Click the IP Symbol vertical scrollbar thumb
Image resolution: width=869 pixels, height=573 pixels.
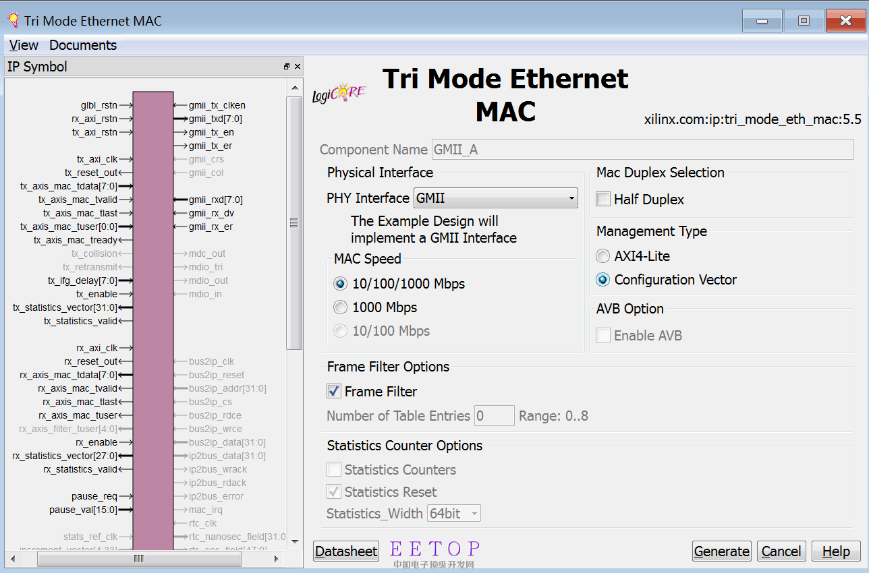(295, 223)
